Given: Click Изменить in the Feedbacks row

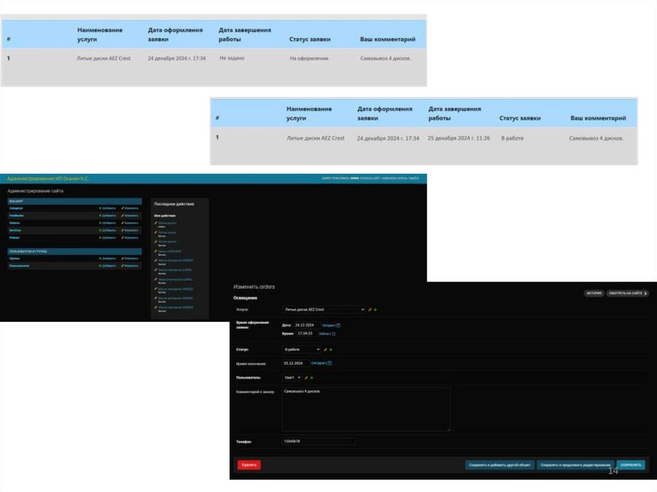Looking at the screenshot, I should pyautogui.click(x=130, y=216).
